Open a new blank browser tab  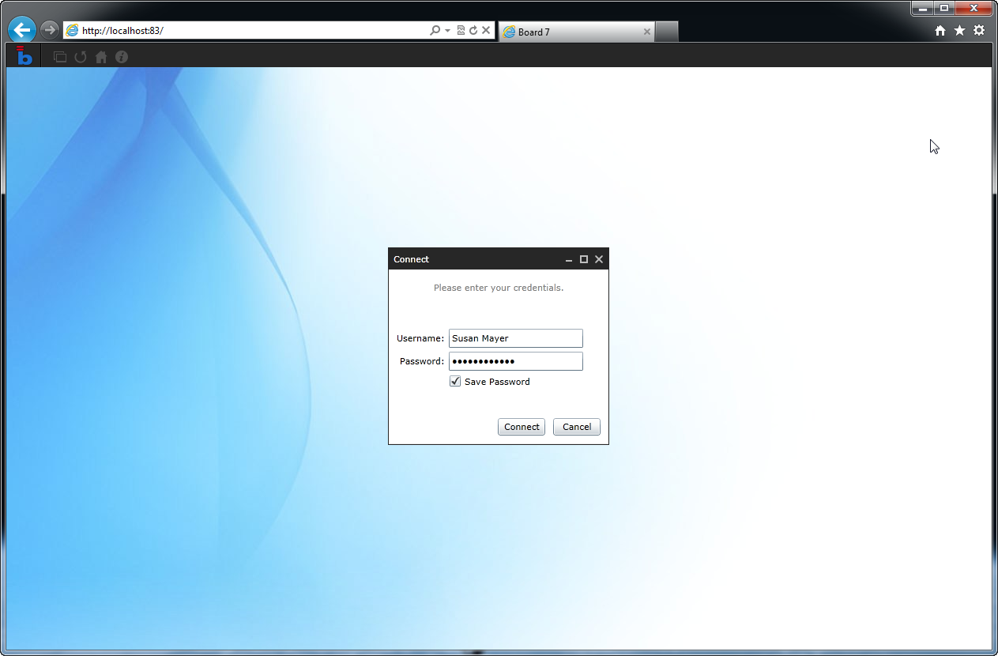tap(667, 32)
